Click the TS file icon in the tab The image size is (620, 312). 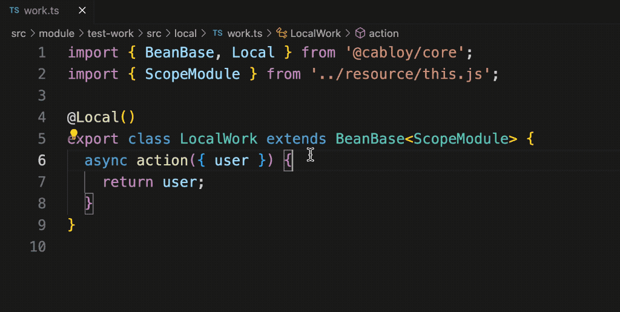pyautogui.click(x=15, y=11)
